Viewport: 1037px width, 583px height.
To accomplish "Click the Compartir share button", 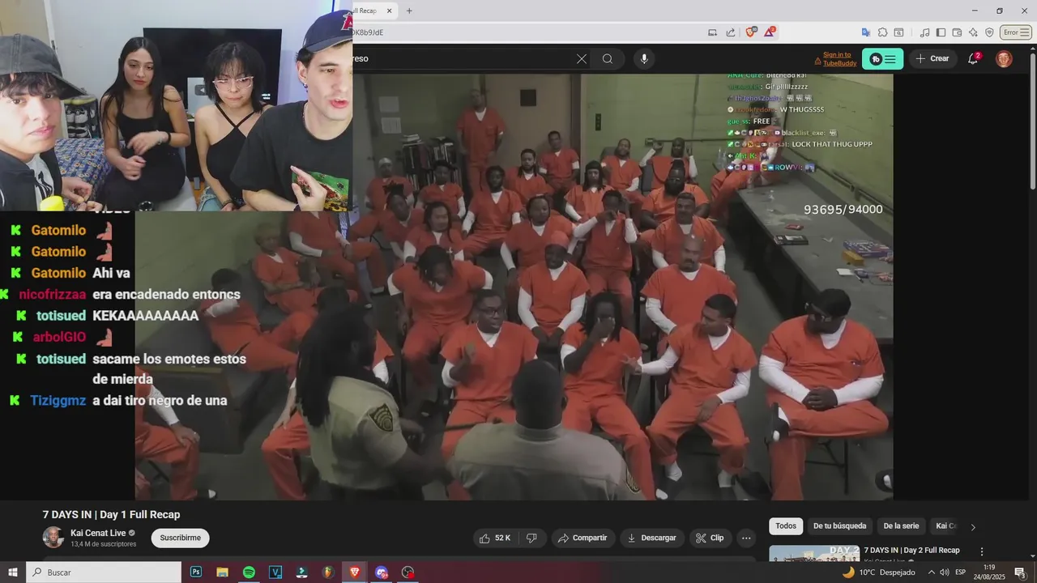I will click(583, 538).
